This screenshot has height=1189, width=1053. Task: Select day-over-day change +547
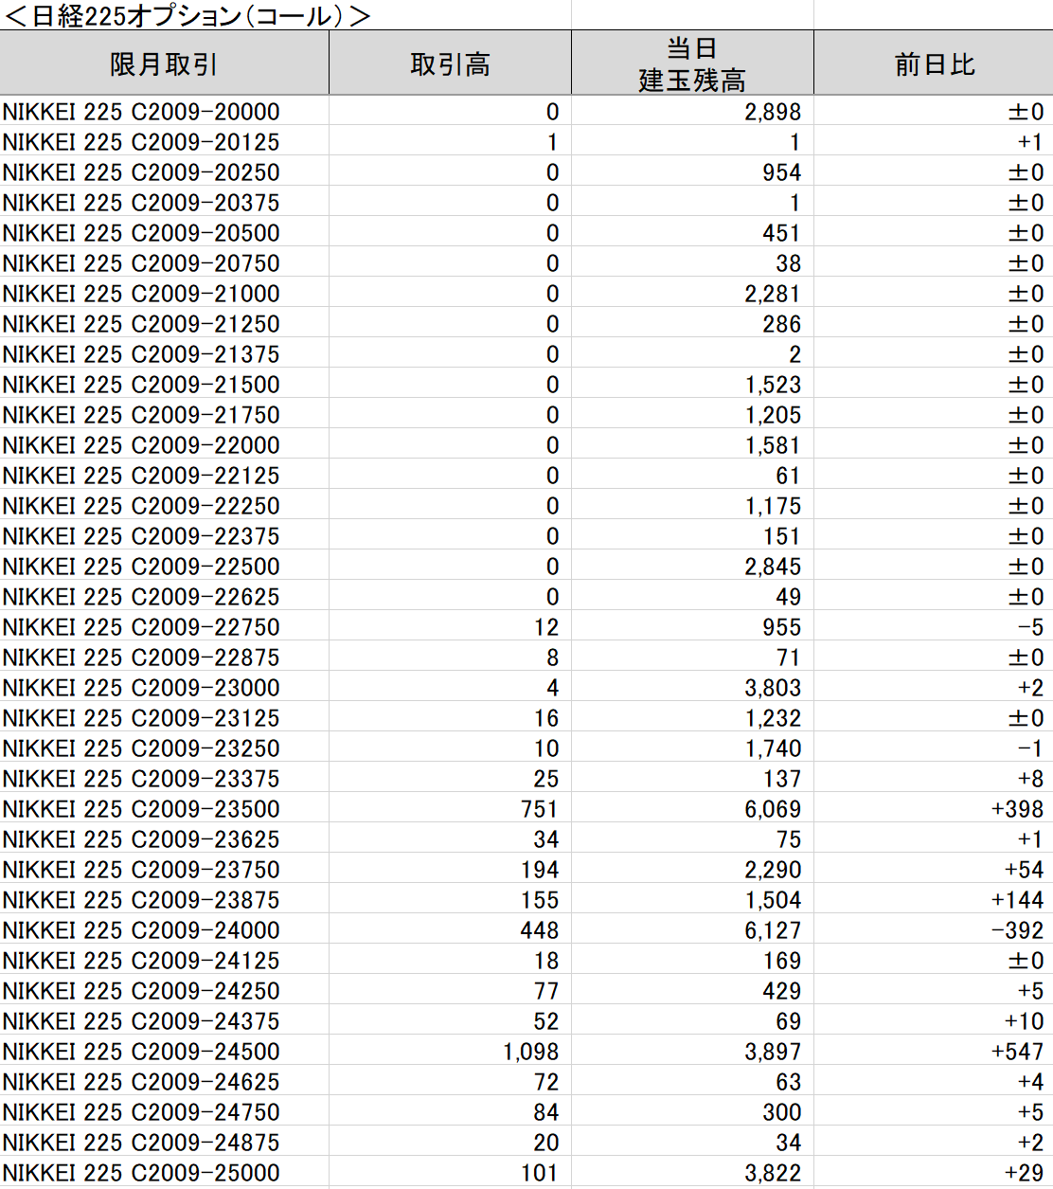coord(1018,1052)
